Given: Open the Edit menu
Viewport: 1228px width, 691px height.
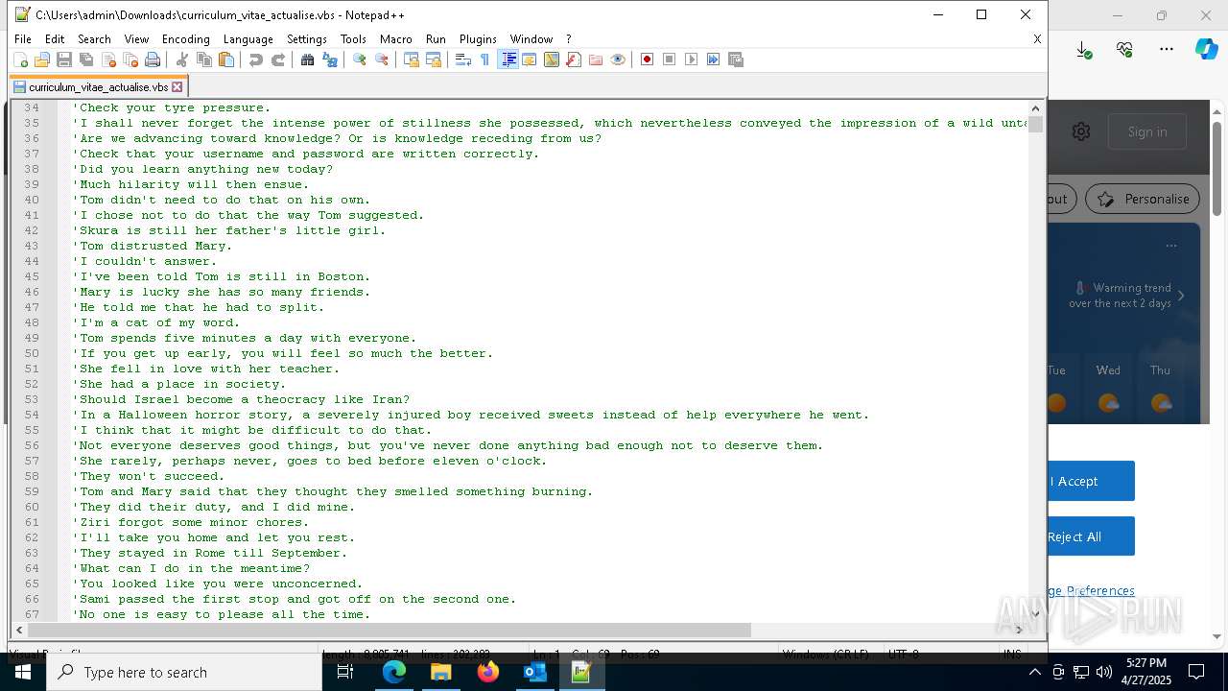Looking at the screenshot, I should point(55,39).
